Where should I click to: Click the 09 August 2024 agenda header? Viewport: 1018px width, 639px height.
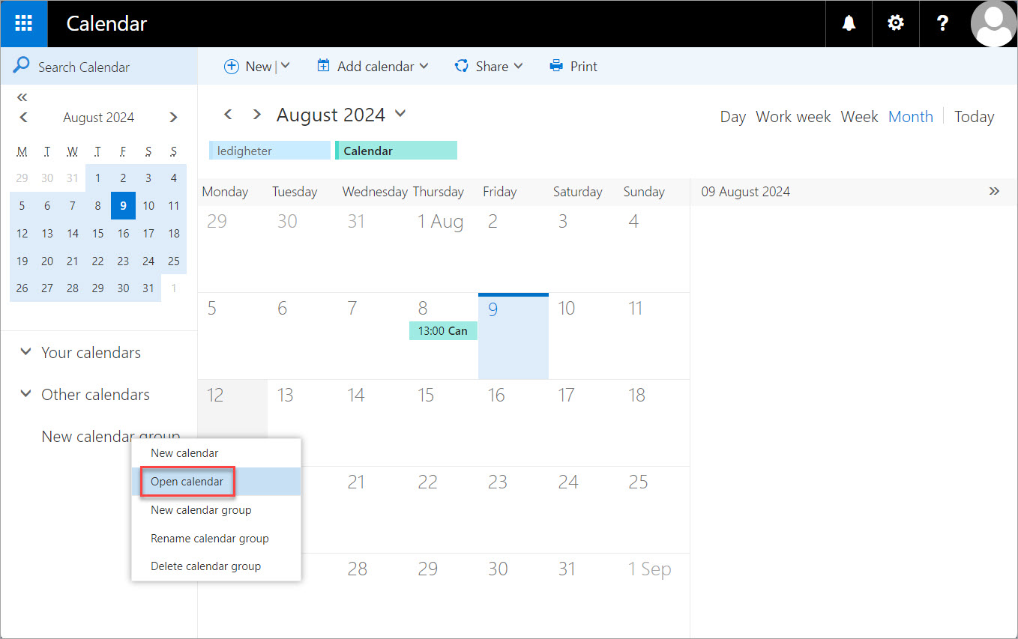click(746, 191)
